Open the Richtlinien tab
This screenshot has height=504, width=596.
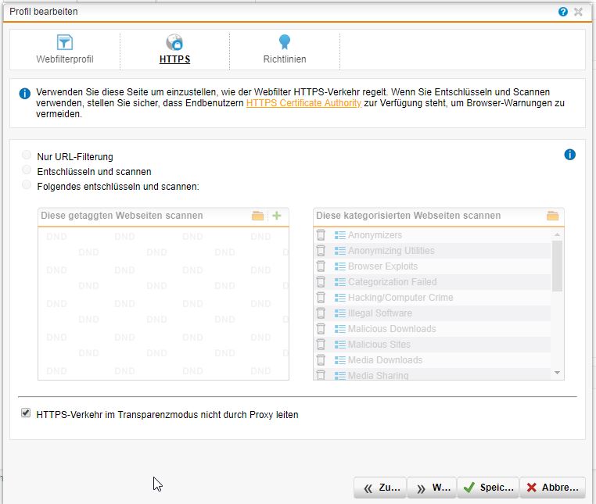point(285,50)
